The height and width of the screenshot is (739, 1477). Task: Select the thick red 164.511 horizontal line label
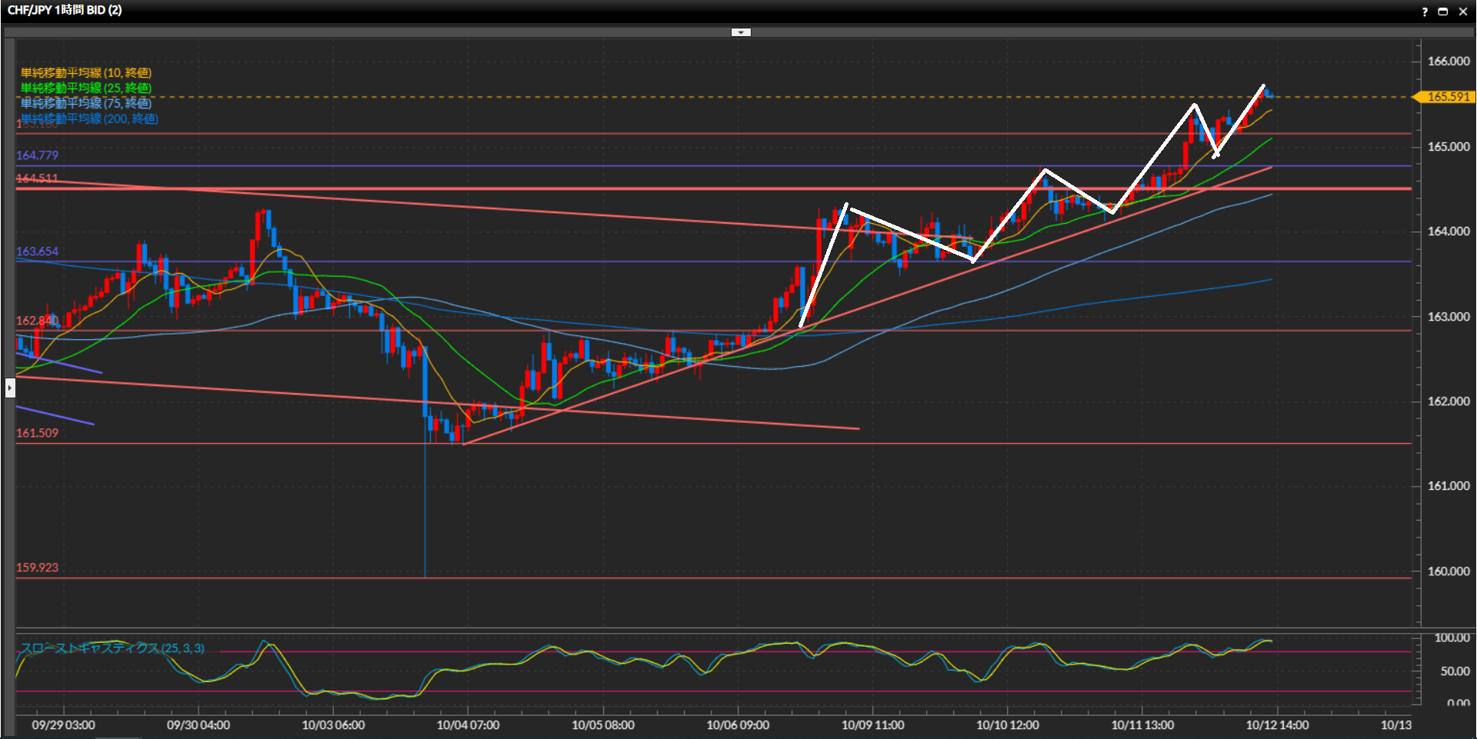(x=37, y=178)
